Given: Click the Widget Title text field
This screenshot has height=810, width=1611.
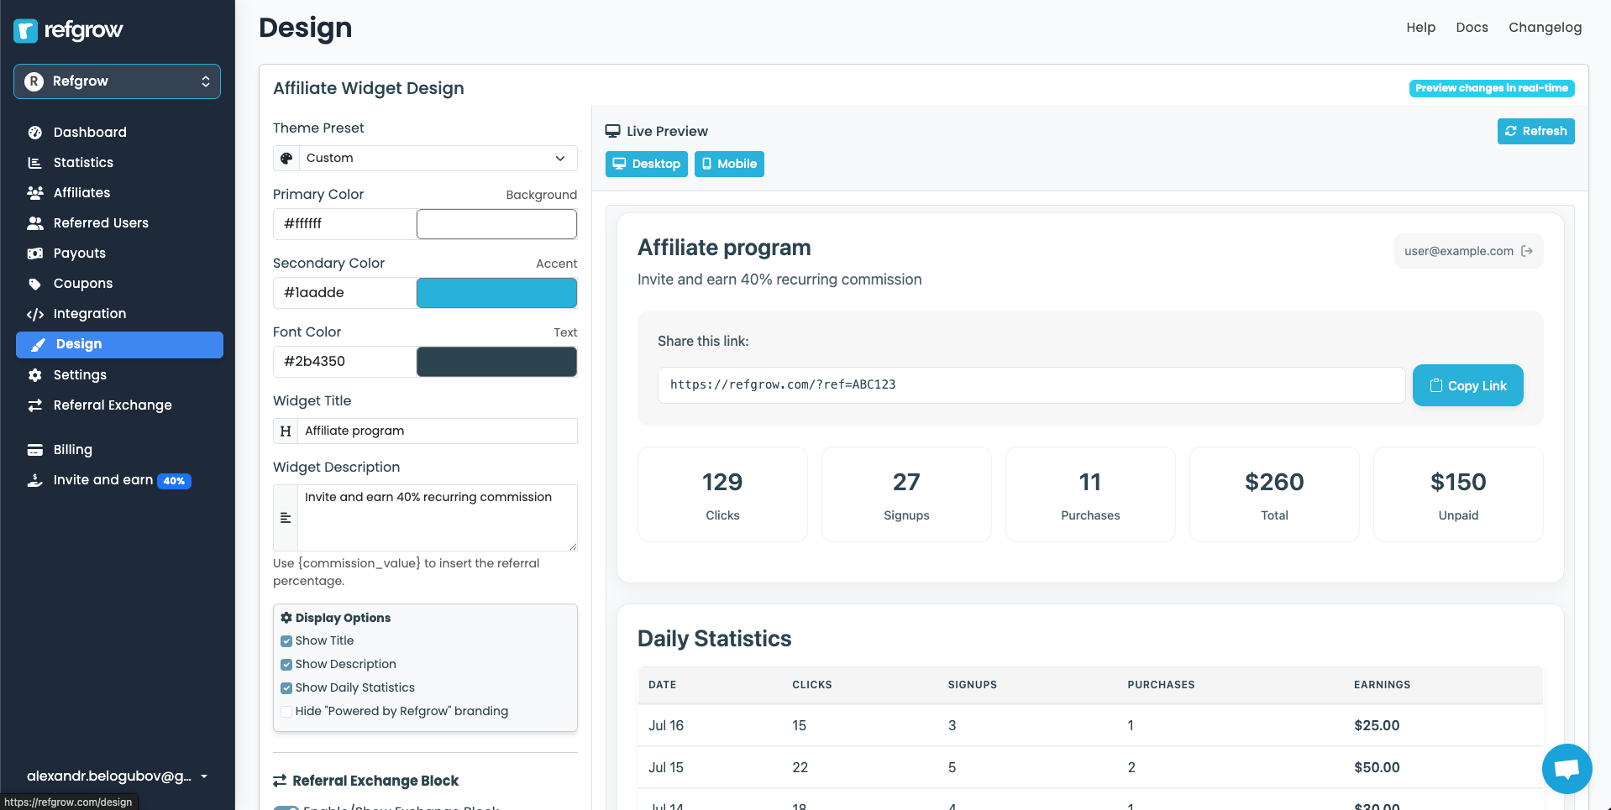Looking at the screenshot, I should (438, 431).
